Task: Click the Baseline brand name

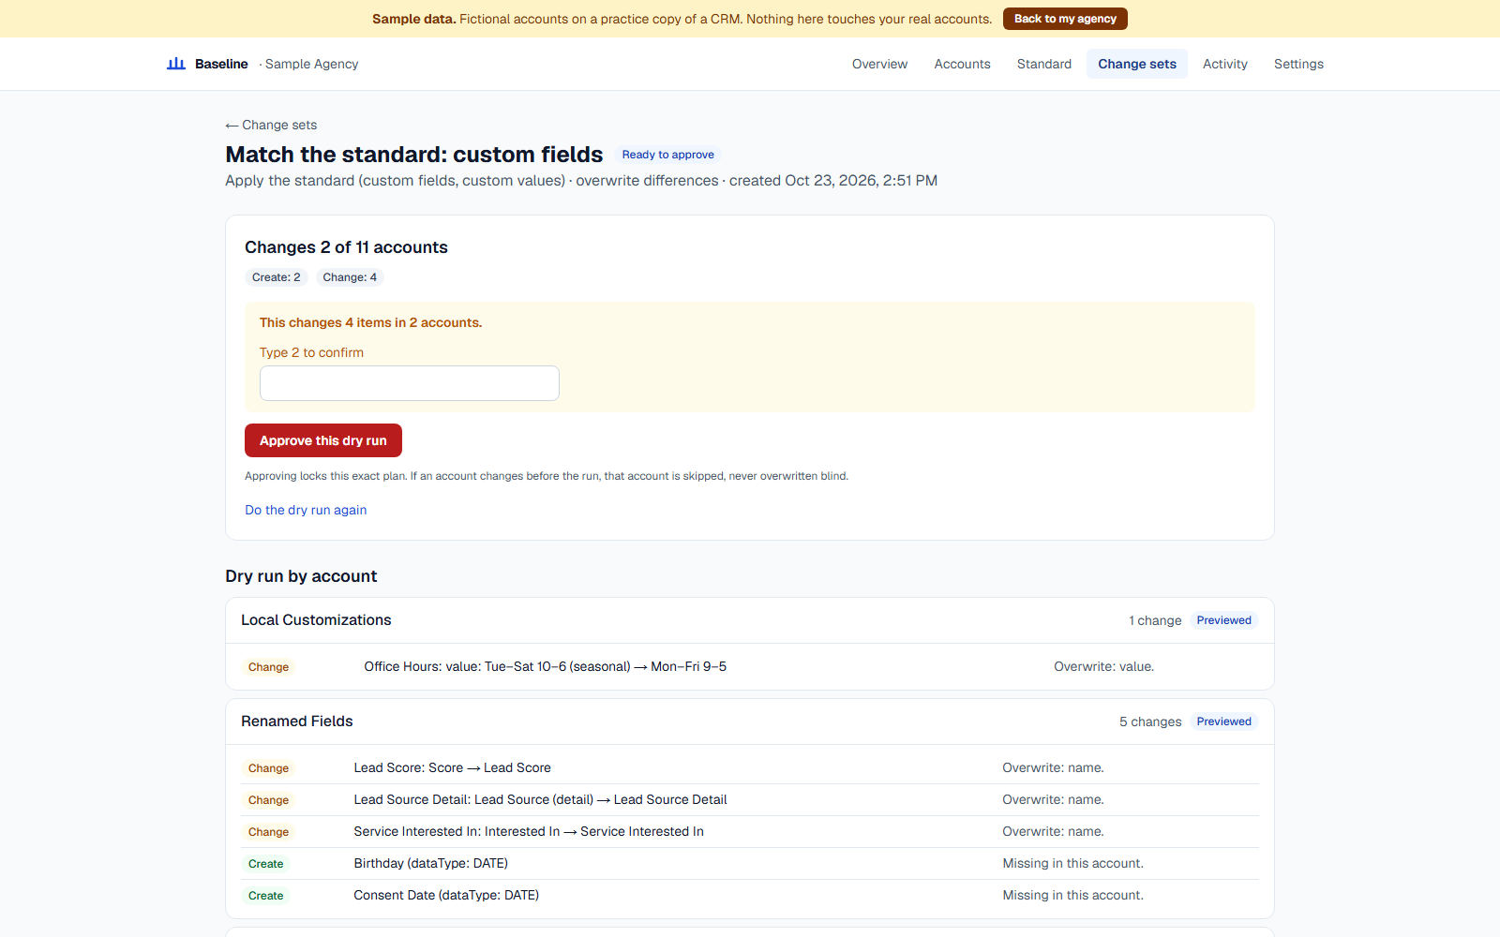Action: tap(221, 64)
